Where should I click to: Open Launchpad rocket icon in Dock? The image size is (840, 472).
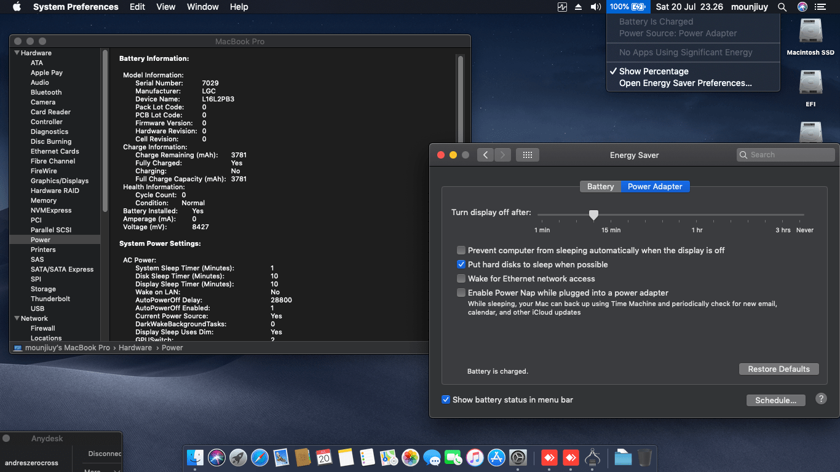pos(238,457)
